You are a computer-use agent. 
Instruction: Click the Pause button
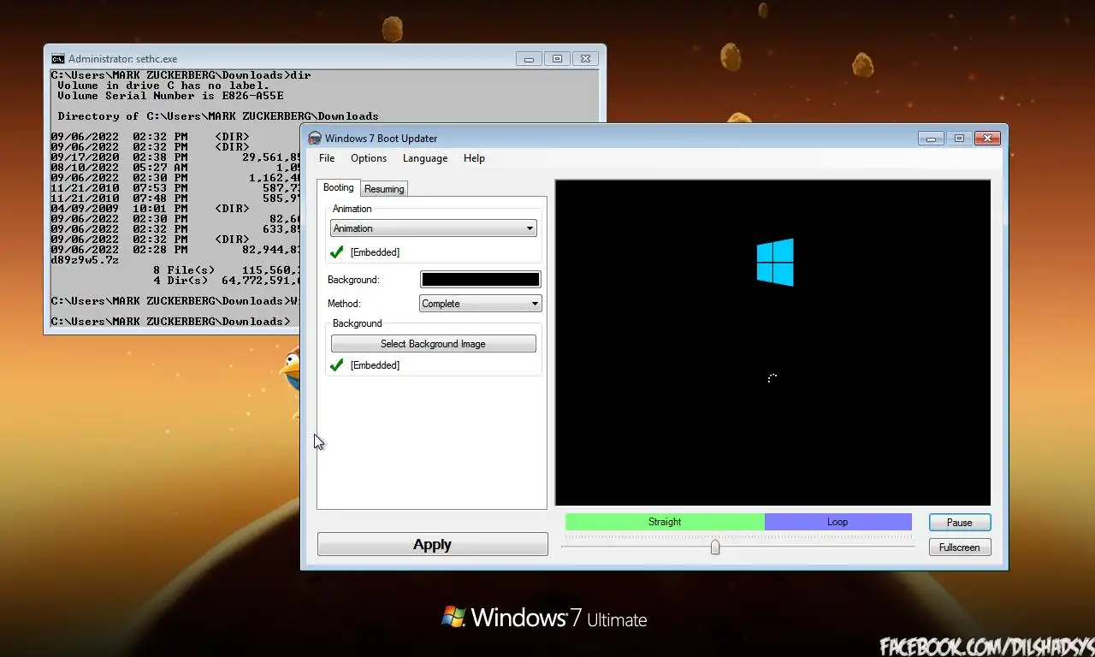tap(960, 523)
